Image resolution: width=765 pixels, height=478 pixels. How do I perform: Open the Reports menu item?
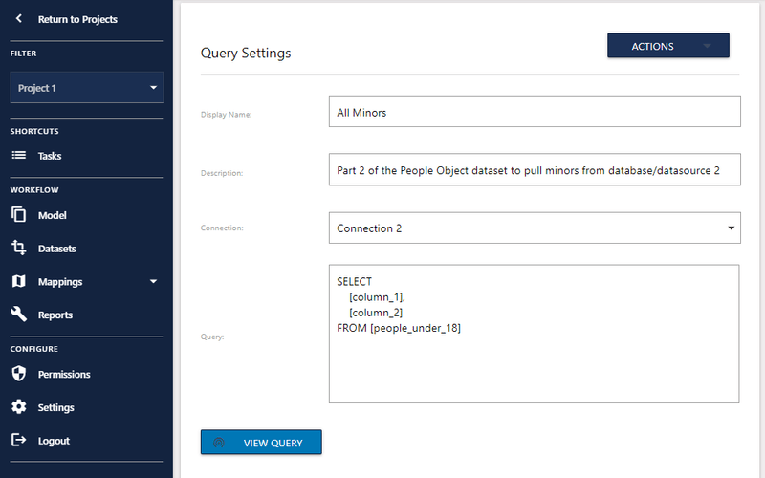click(55, 315)
